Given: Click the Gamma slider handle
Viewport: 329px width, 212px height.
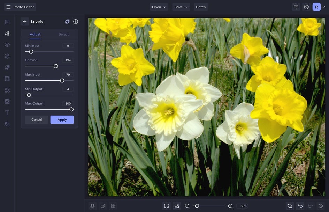Looking at the screenshot, I should (x=56, y=66).
